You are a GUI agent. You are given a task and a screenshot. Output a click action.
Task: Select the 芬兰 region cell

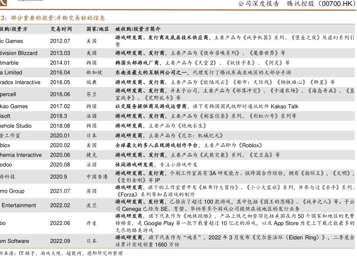[x=91, y=94]
